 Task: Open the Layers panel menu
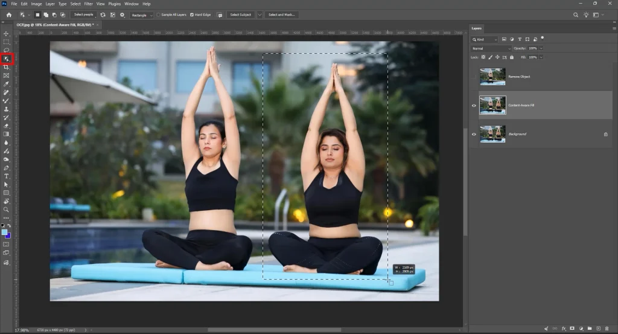tap(614, 28)
